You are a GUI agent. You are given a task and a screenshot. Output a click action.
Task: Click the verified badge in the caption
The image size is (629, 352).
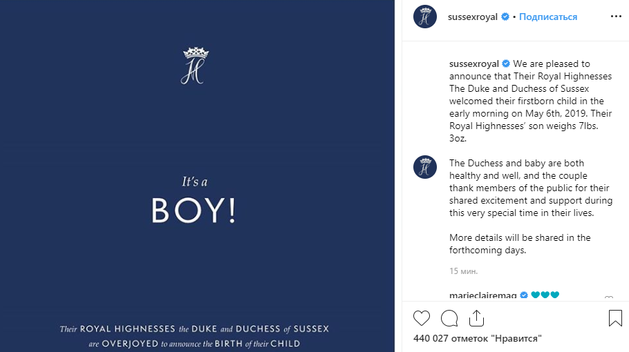506,64
